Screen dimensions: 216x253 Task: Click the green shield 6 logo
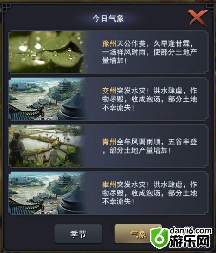pyautogui.click(x=160, y=238)
